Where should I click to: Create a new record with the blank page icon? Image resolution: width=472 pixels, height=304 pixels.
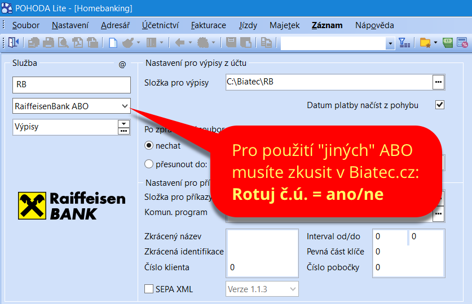point(113,43)
